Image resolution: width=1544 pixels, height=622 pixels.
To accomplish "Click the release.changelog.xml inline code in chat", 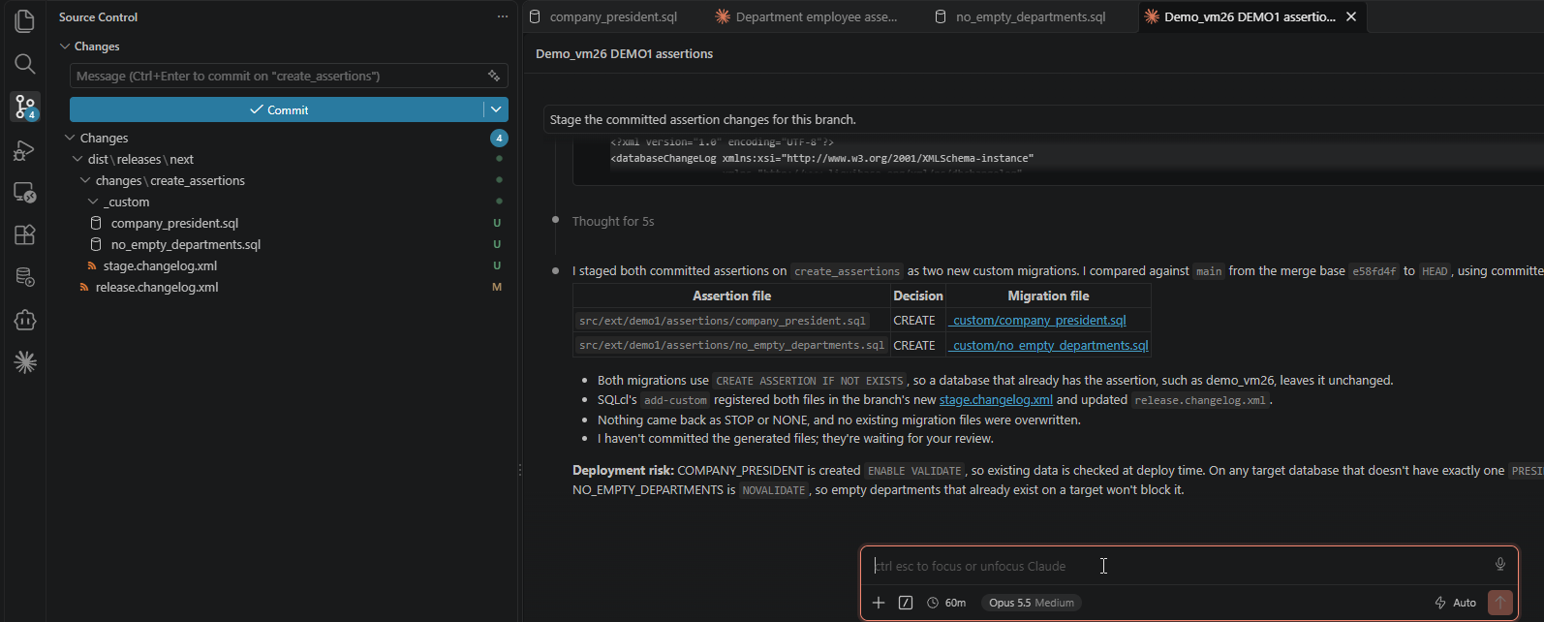I will 1200,400.
